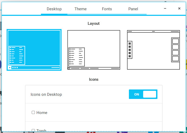The width and height of the screenshot is (187, 133).
Task: Click the "Home" checkbox label text
Action: [x=42, y=113]
